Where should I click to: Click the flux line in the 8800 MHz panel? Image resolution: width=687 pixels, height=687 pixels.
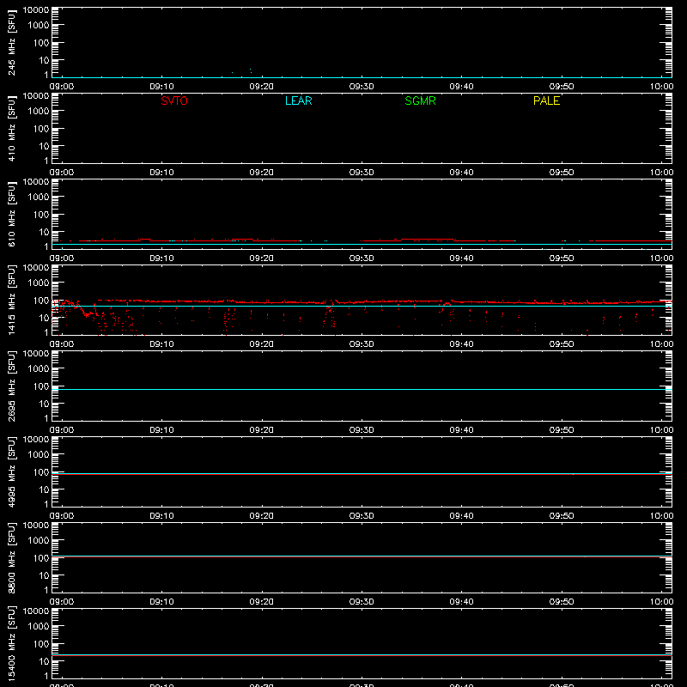point(362,556)
